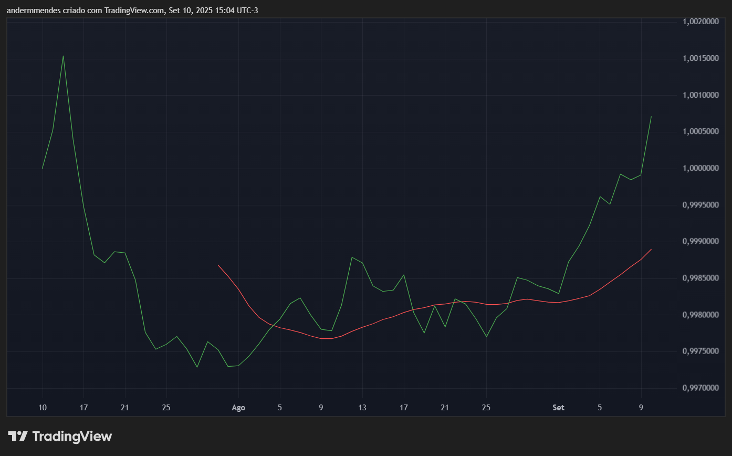Image resolution: width=732 pixels, height=456 pixels.
Task: Click price label 1,0005000
Action: pos(701,131)
